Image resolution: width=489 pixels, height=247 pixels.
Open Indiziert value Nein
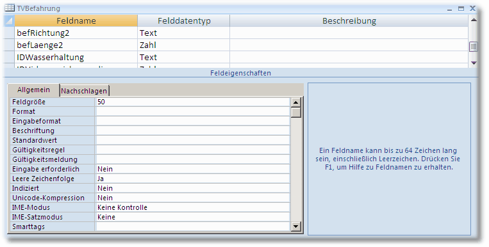pos(193,188)
